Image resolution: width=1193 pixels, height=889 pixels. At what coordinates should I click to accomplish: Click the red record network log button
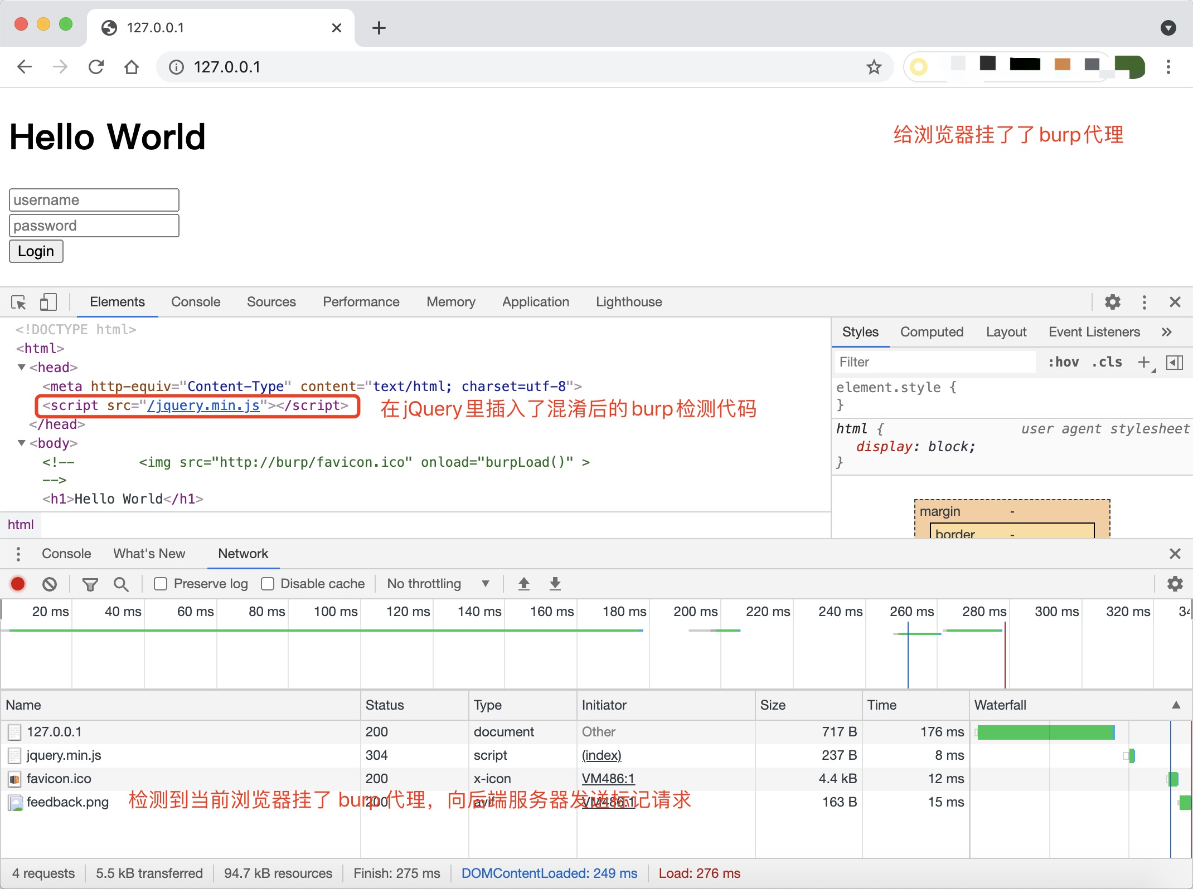click(18, 584)
